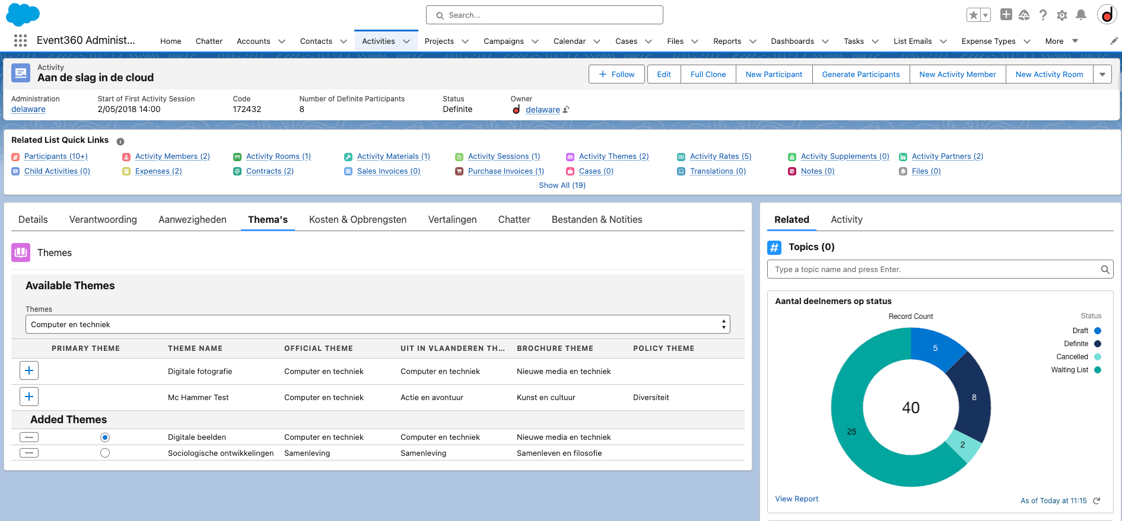
Task: Remove the Digitale beelden theme with minus
Action: (x=29, y=437)
